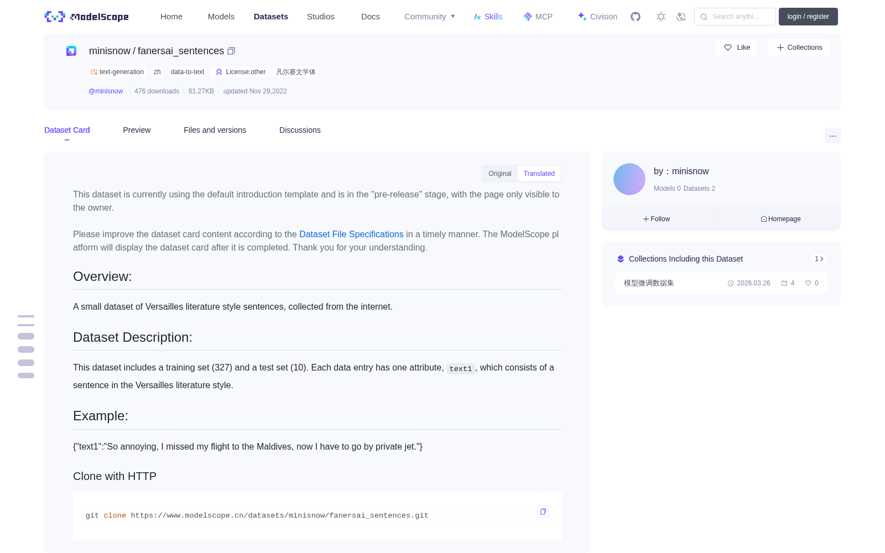Click the 'by：minisnow' author name
The image size is (885, 553).
tap(681, 171)
